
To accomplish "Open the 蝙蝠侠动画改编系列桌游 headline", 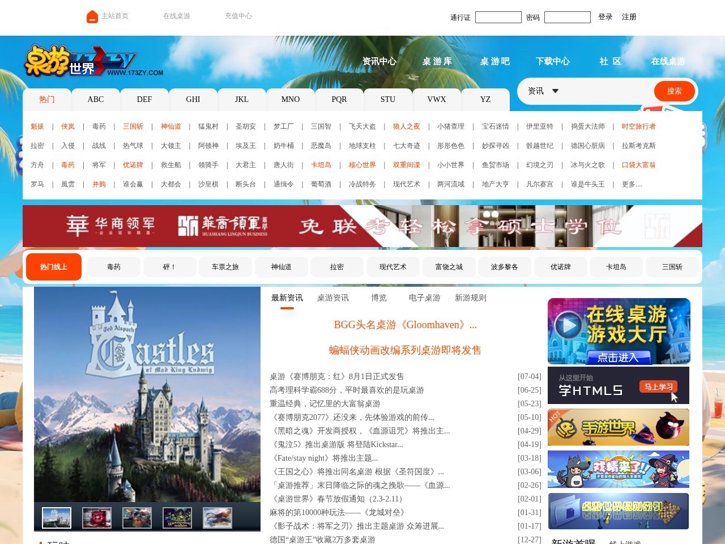I will point(405,350).
